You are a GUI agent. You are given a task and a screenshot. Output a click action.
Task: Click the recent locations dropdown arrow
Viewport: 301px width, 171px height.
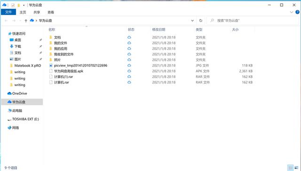[20, 21]
